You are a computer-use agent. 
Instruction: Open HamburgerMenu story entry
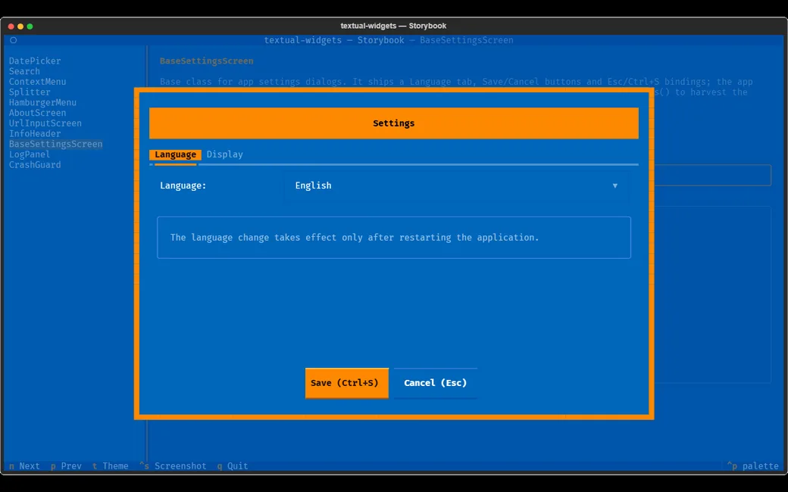[42, 102]
